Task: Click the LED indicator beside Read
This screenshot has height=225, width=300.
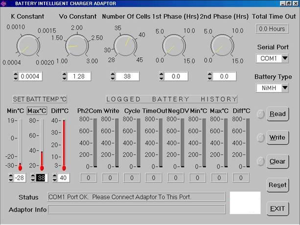Action: [x=260, y=114]
